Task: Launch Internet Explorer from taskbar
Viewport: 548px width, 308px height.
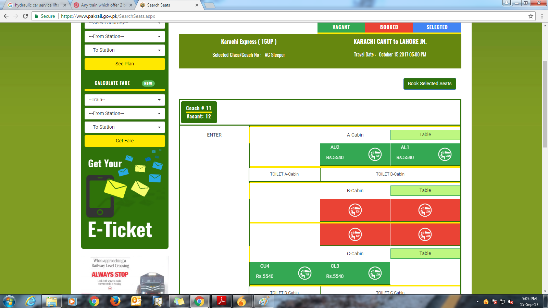Action: coord(31,301)
